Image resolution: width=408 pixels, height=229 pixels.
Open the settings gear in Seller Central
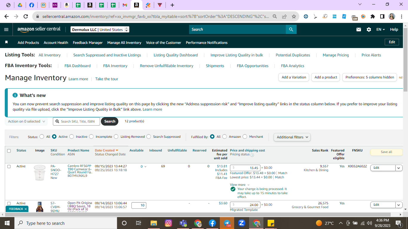point(369,30)
